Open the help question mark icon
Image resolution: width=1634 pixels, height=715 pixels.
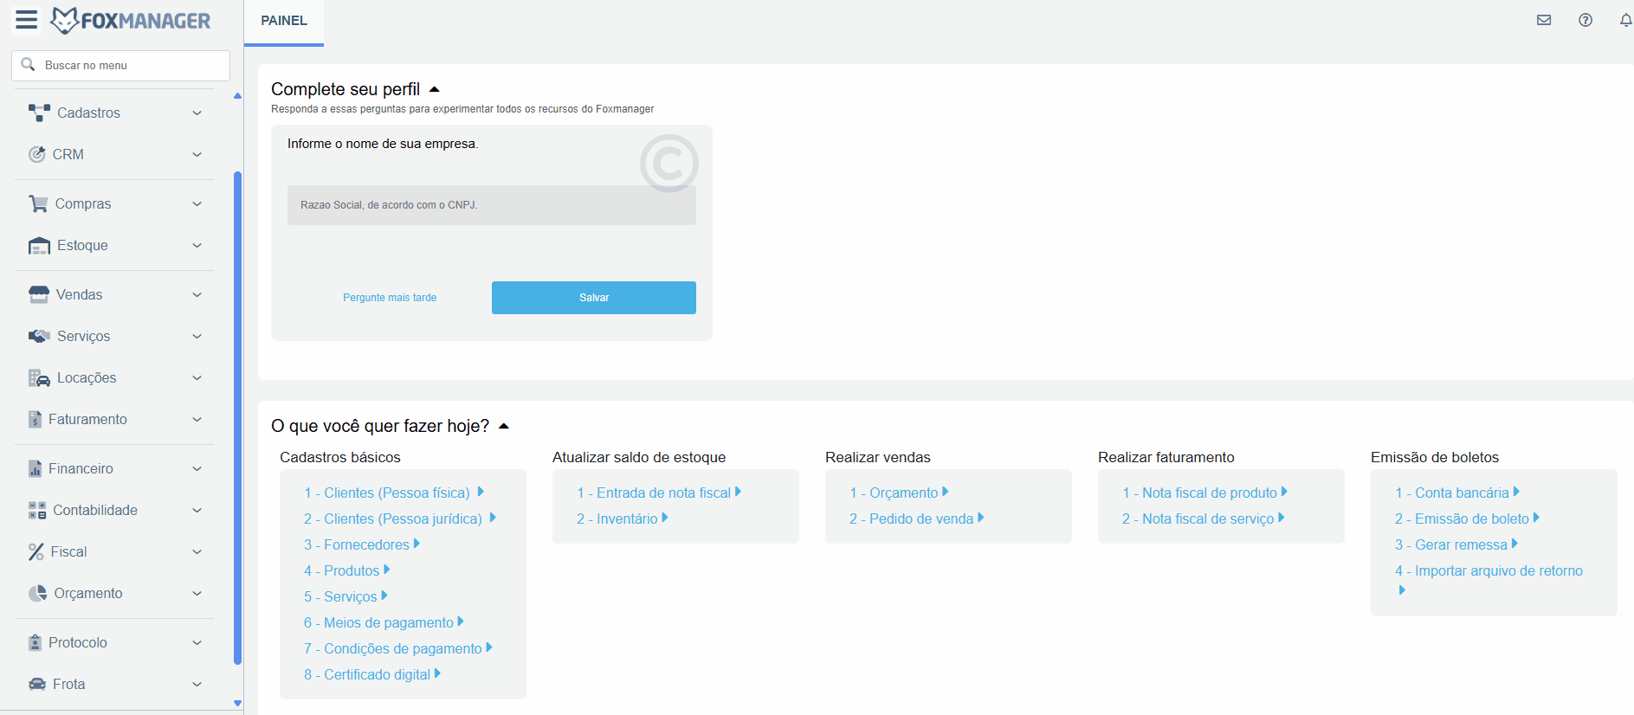(1586, 20)
